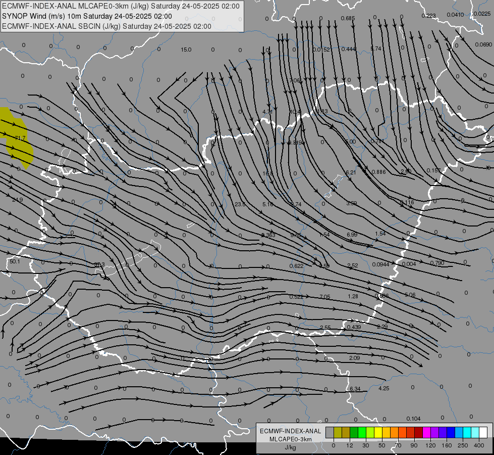494x455 pixels.
Task: Click legend tick value 50
Action: [x=381, y=445]
